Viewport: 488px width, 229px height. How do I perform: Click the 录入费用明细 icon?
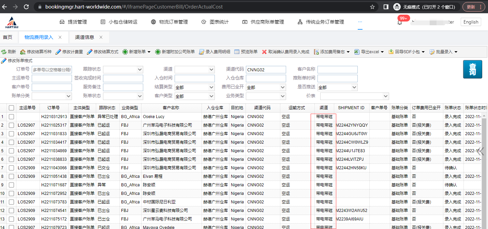click(x=202, y=52)
